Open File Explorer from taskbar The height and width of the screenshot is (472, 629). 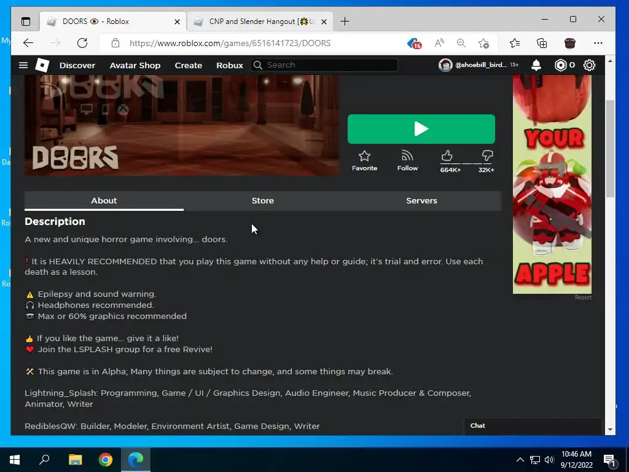pos(75,460)
